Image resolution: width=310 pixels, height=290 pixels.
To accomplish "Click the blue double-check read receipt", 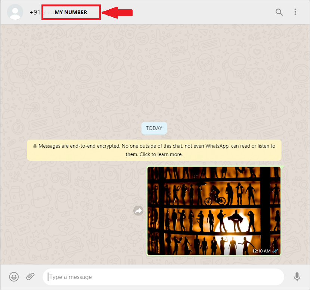I will (x=275, y=251).
